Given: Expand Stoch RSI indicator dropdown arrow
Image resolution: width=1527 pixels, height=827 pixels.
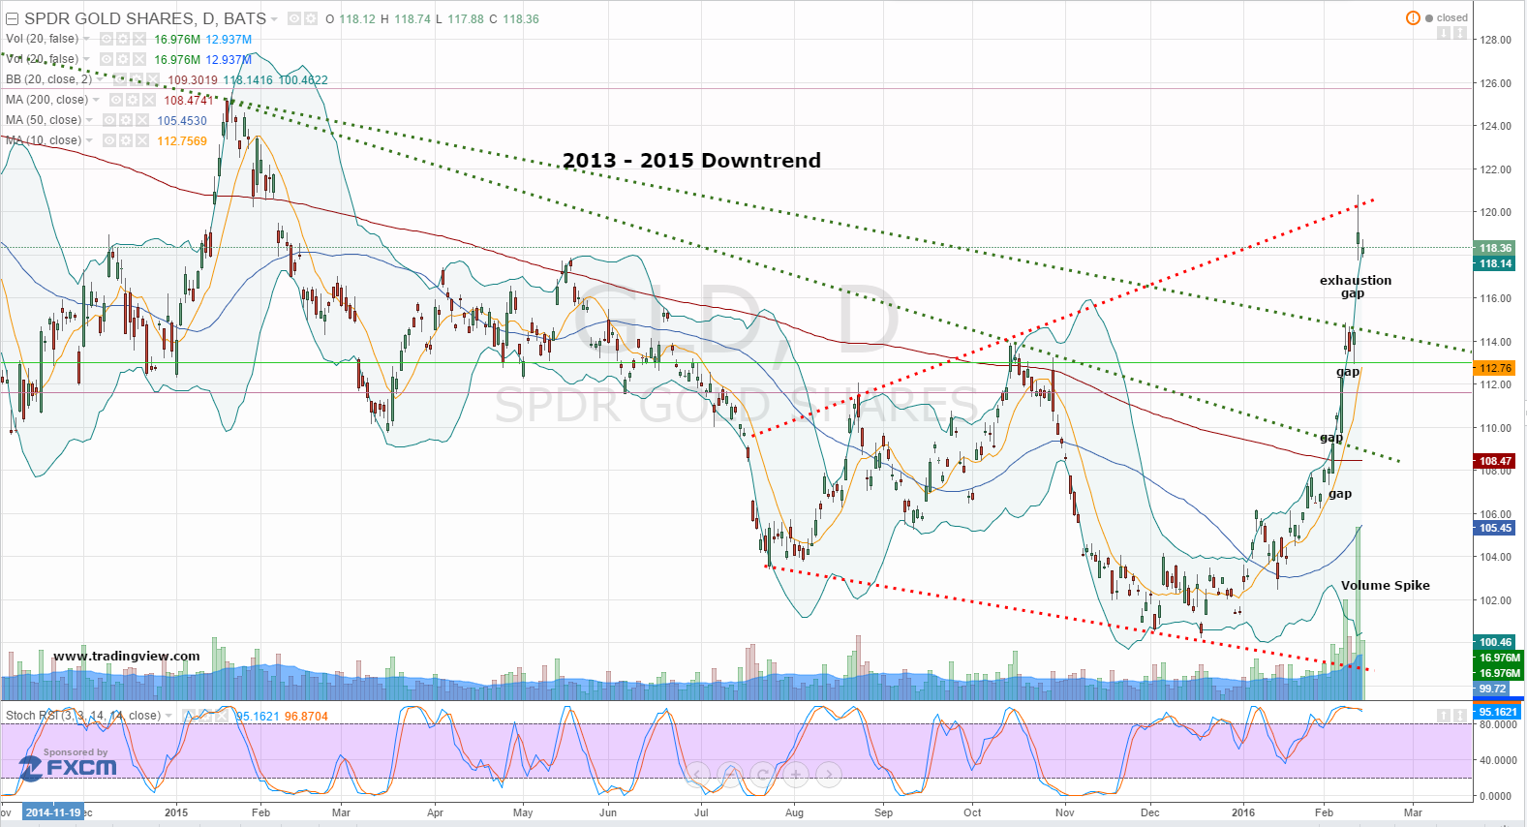Looking at the screenshot, I should point(169,717).
